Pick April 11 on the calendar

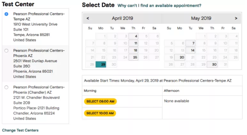tap(133, 43)
